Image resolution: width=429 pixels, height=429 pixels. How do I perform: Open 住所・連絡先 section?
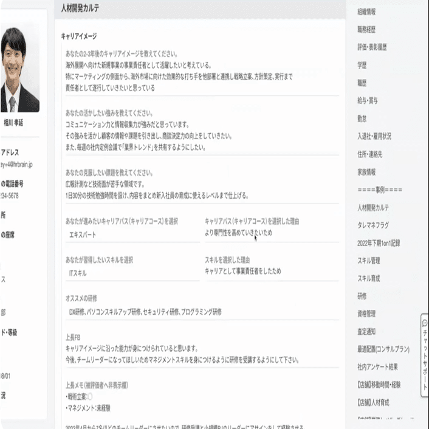(x=369, y=154)
